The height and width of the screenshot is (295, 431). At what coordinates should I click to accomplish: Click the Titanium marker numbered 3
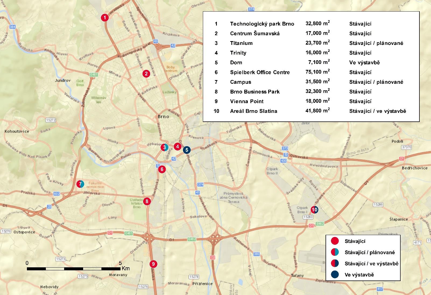165,147
